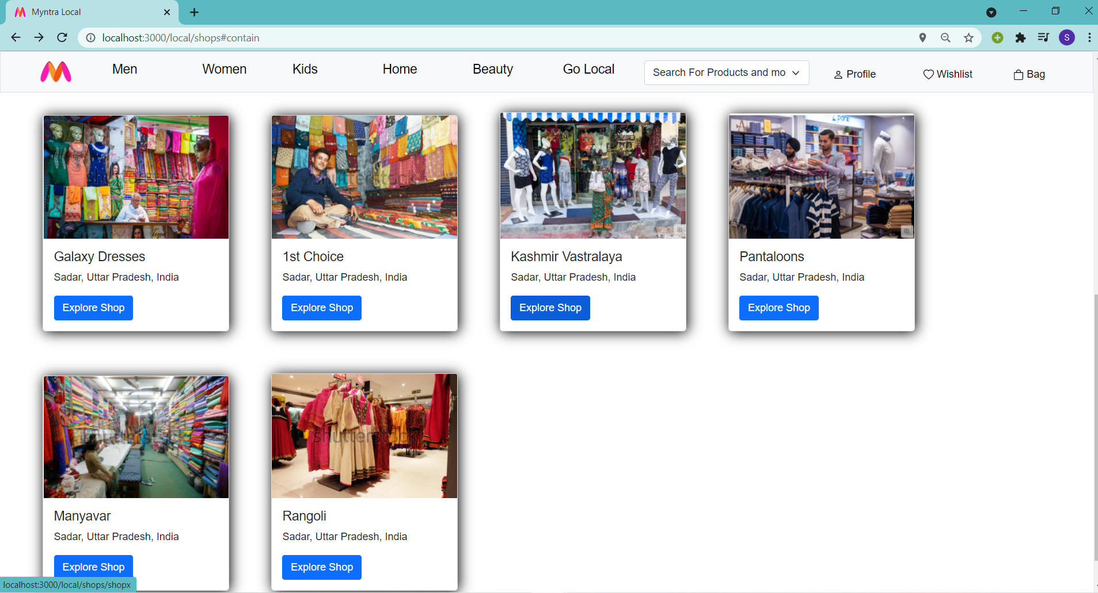Open the Chrome three-dot menu
This screenshot has height=593, width=1098.
(x=1089, y=37)
